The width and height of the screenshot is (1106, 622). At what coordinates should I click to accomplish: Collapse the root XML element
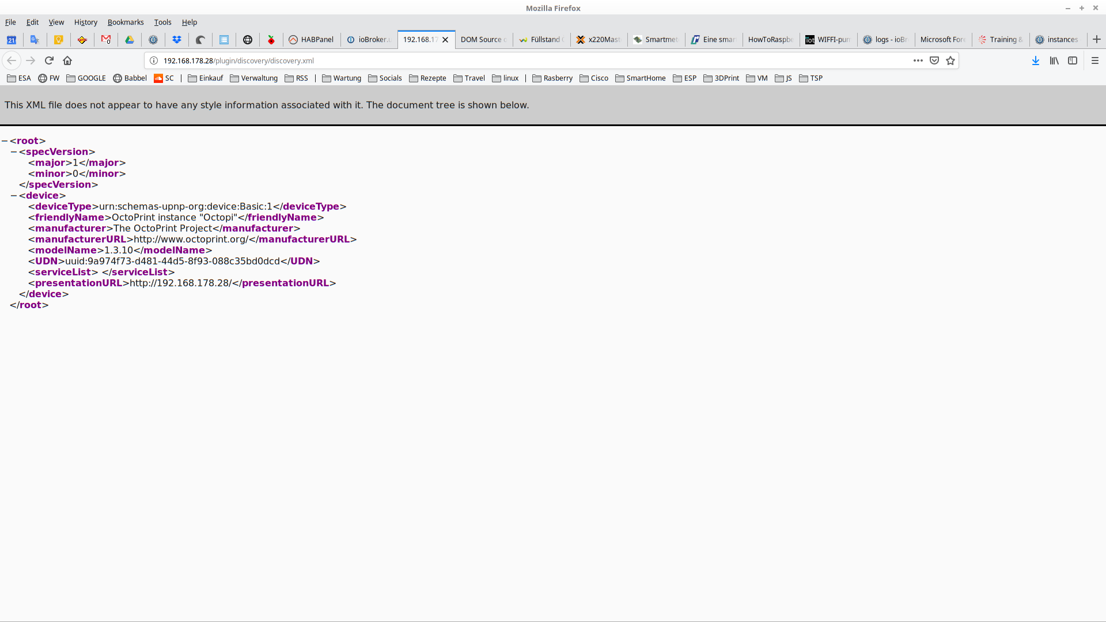pos(5,141)
